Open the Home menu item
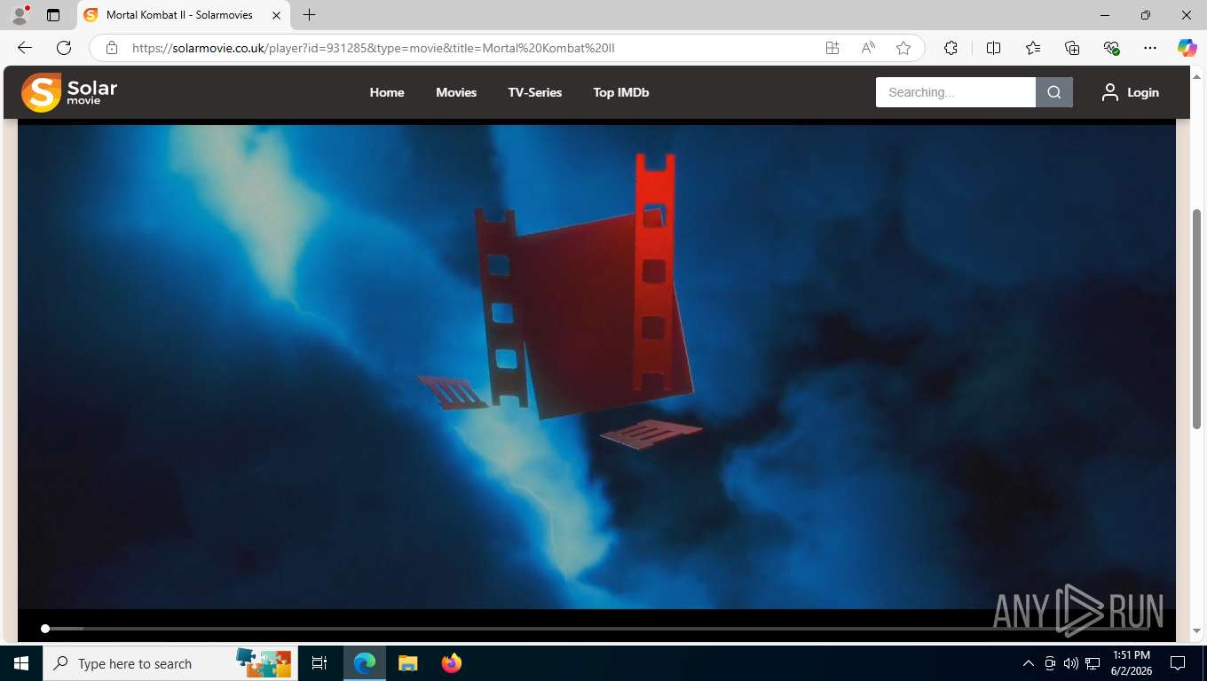1207x681 pixels. pyautogui.click(x=387, y=92)
